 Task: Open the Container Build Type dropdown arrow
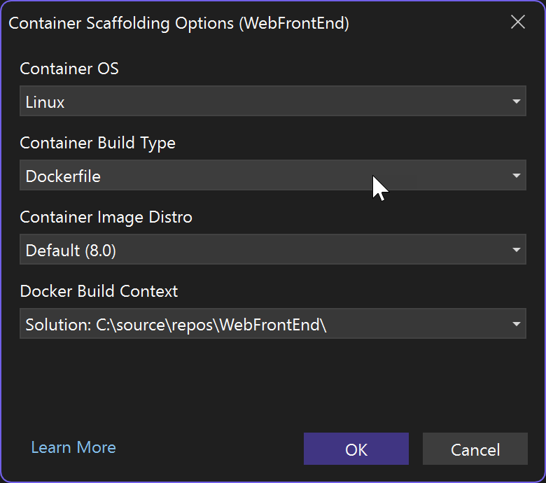click(516, 176)
